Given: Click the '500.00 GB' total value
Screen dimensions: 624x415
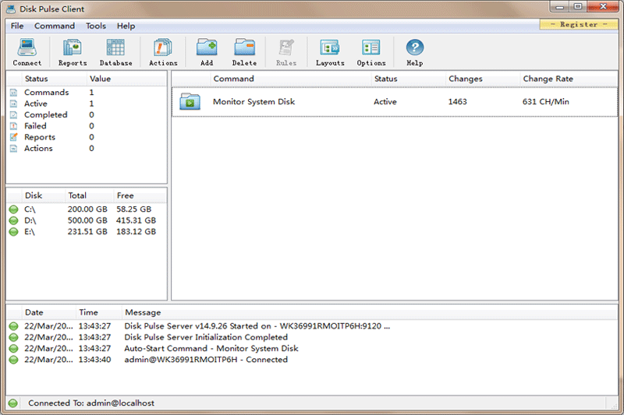Looking at the screenshot, I should pyautogui.click(x=87, y=220).
